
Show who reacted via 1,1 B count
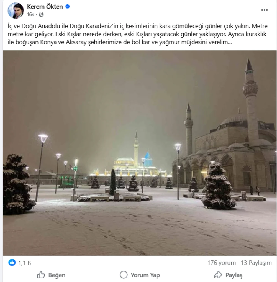pyautogui.click(x=25, y=263)
